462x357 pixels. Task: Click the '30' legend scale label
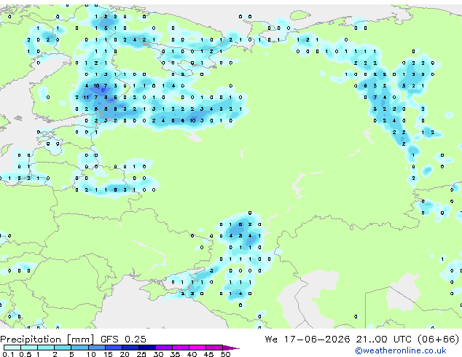coord(158,354)
